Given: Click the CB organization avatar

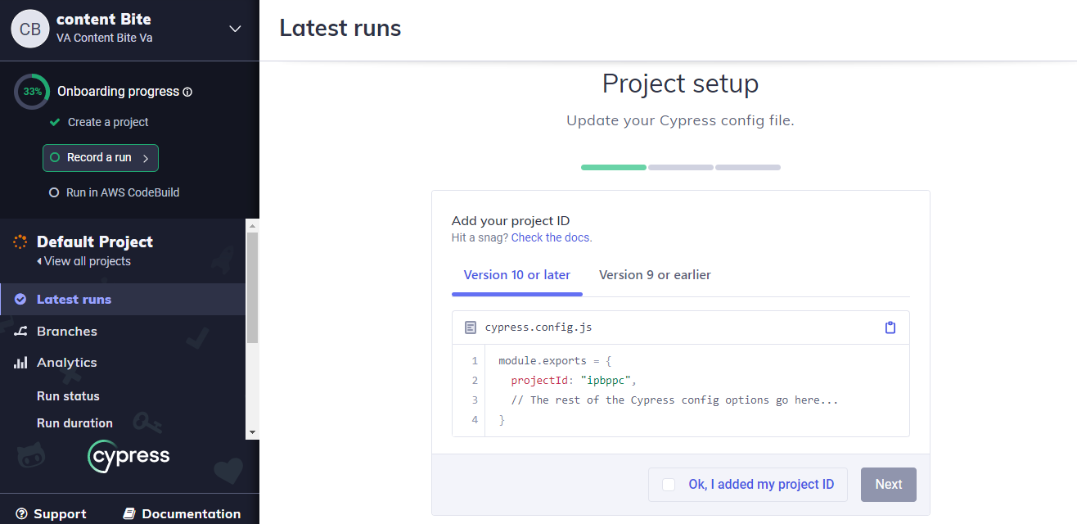Looking at the screenshot, I should click(x=30, y=29).
